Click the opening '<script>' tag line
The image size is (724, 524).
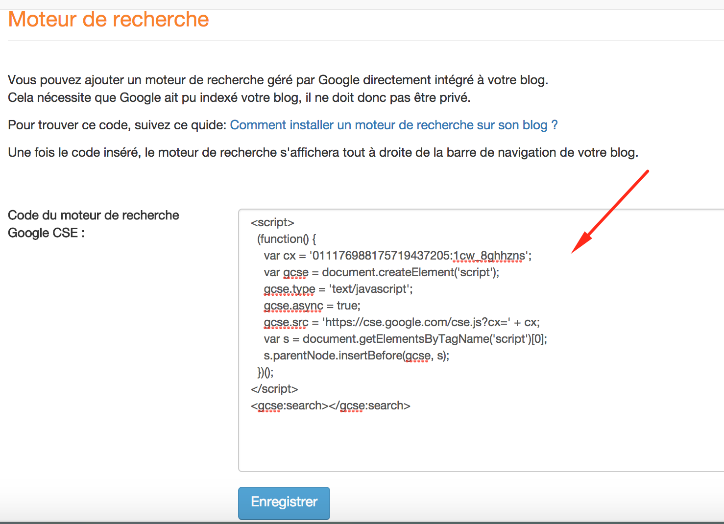(x=272, y=222)
